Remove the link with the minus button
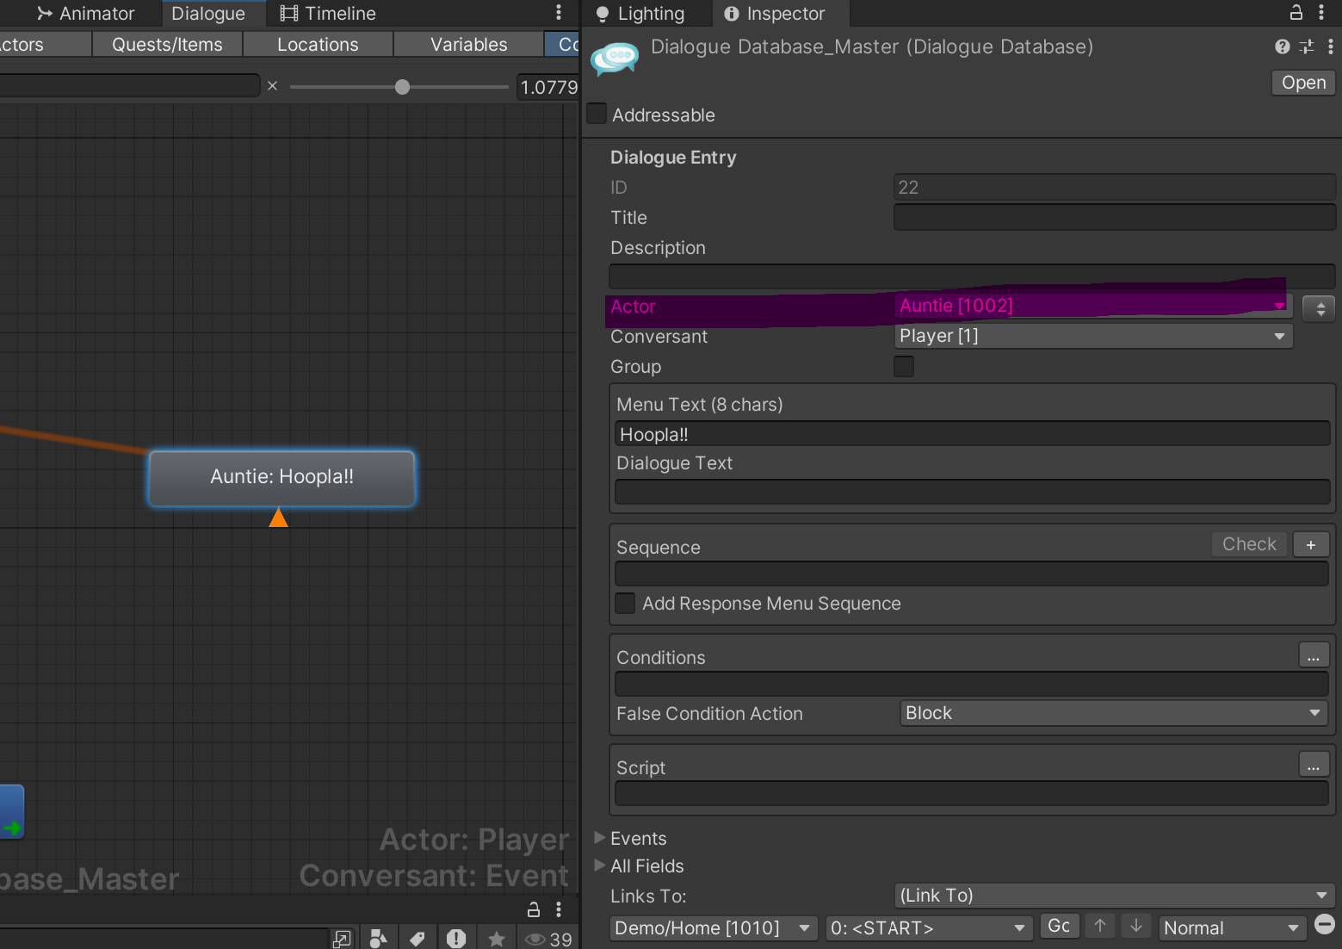The height and width of the screenshot is (949, 1342). point(1325,925)
